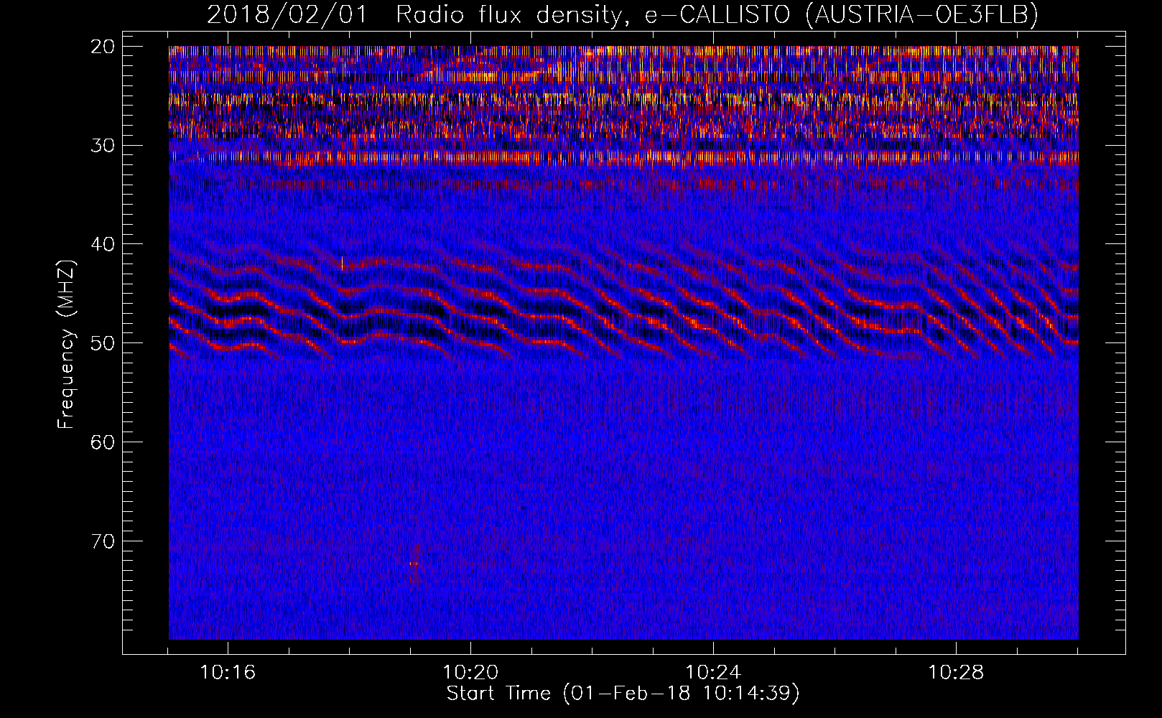The width and height of the screenshot is (1162, 718).
Task: Click the 50 MHz frequency tick label
Action: point(103,343)
